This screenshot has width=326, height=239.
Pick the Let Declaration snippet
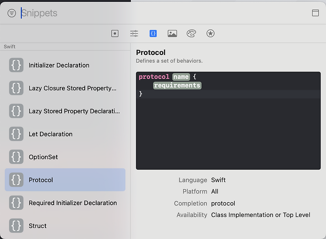[51, 134]
